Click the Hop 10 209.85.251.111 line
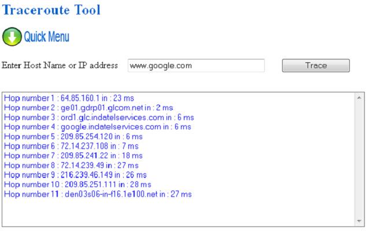Screen dimensions: 370x231 [x=77, y=184]
